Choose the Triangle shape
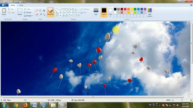Image resolution: width=193 pixels, height=108 pixels. (76, 9)
